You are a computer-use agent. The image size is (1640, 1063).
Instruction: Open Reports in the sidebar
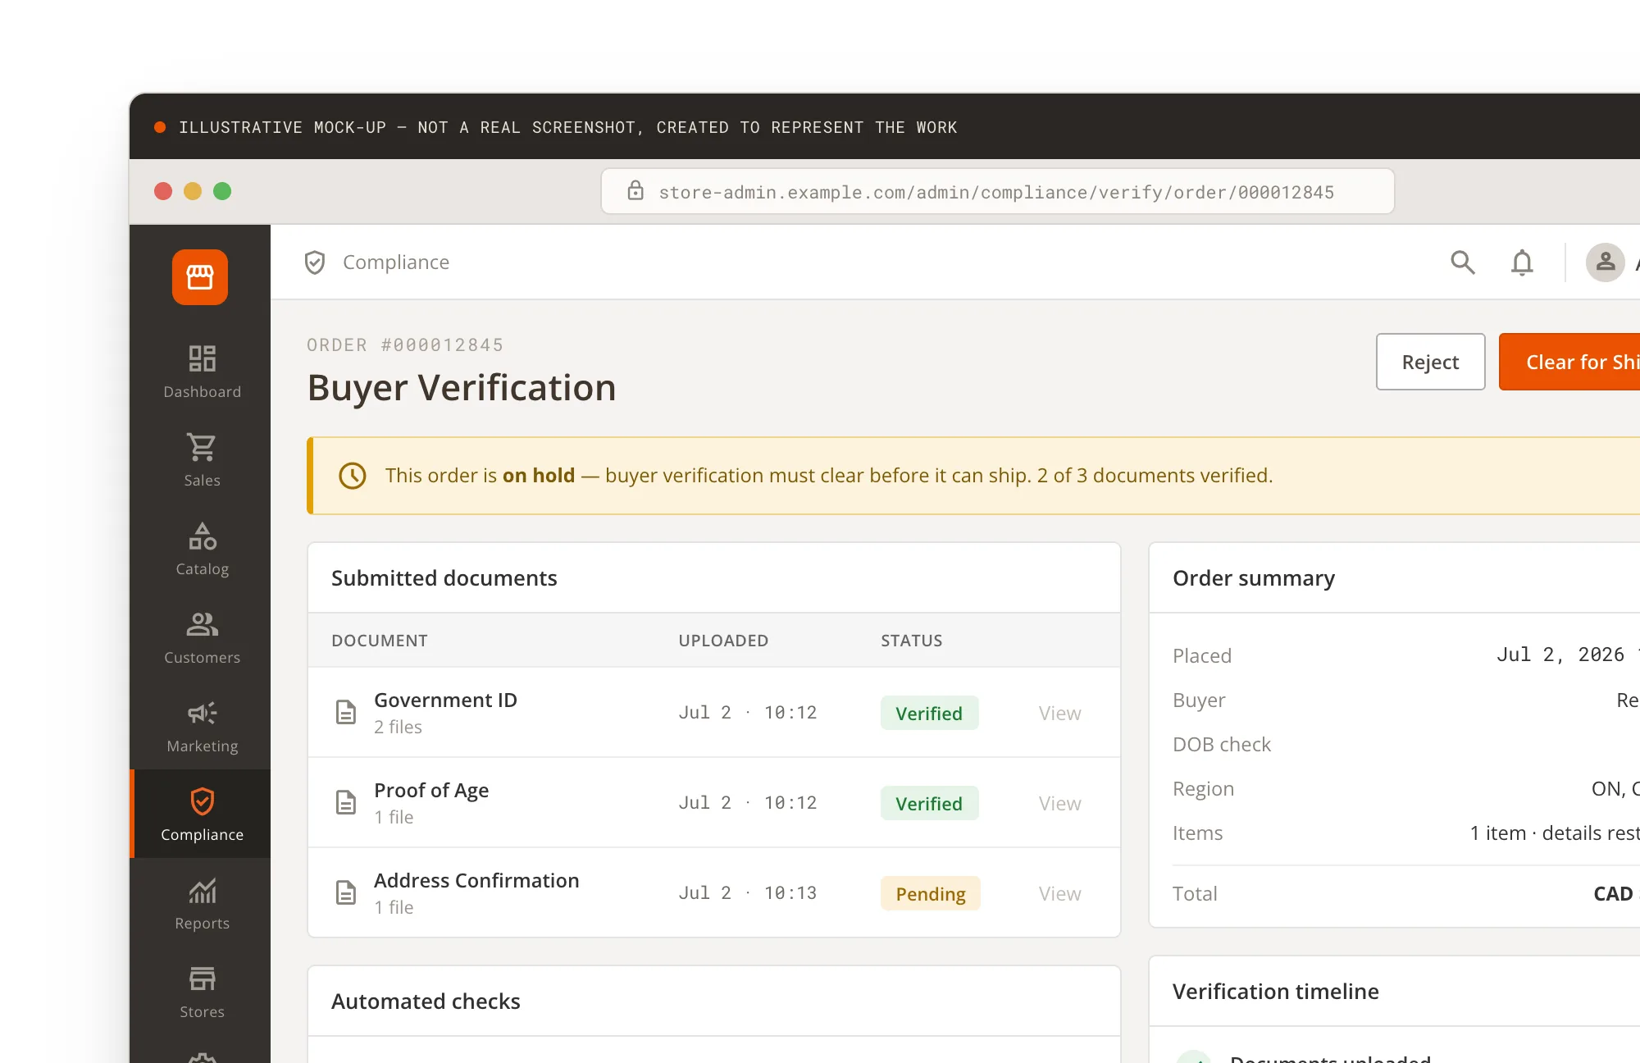coord(202,903)
